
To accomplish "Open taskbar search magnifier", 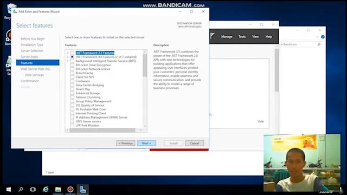I will pos(21,190).
